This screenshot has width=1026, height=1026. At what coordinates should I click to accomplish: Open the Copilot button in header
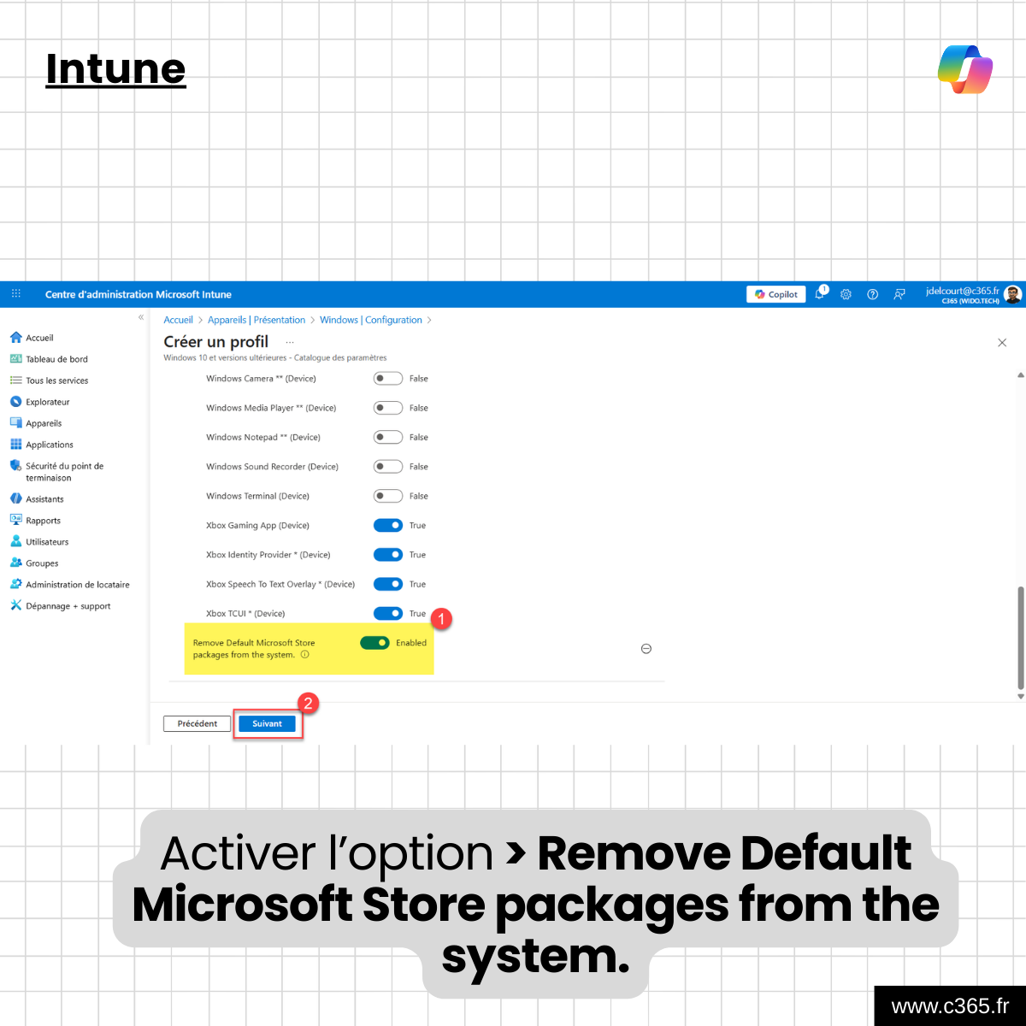775,294
